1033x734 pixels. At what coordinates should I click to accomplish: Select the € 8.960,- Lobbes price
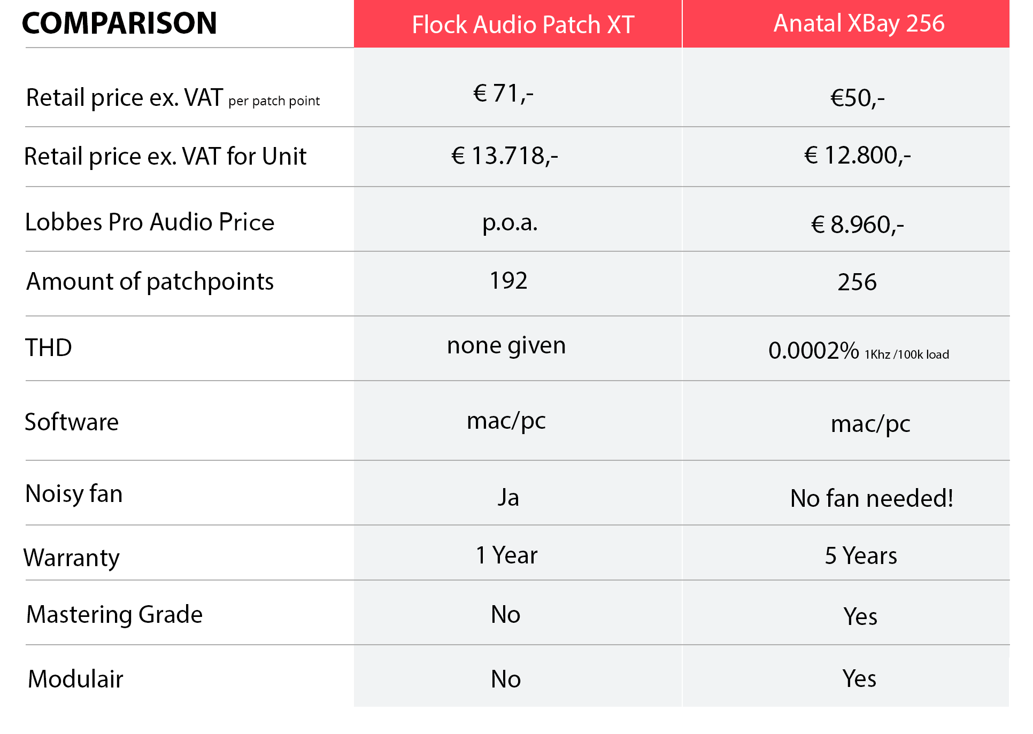[857, 225]
